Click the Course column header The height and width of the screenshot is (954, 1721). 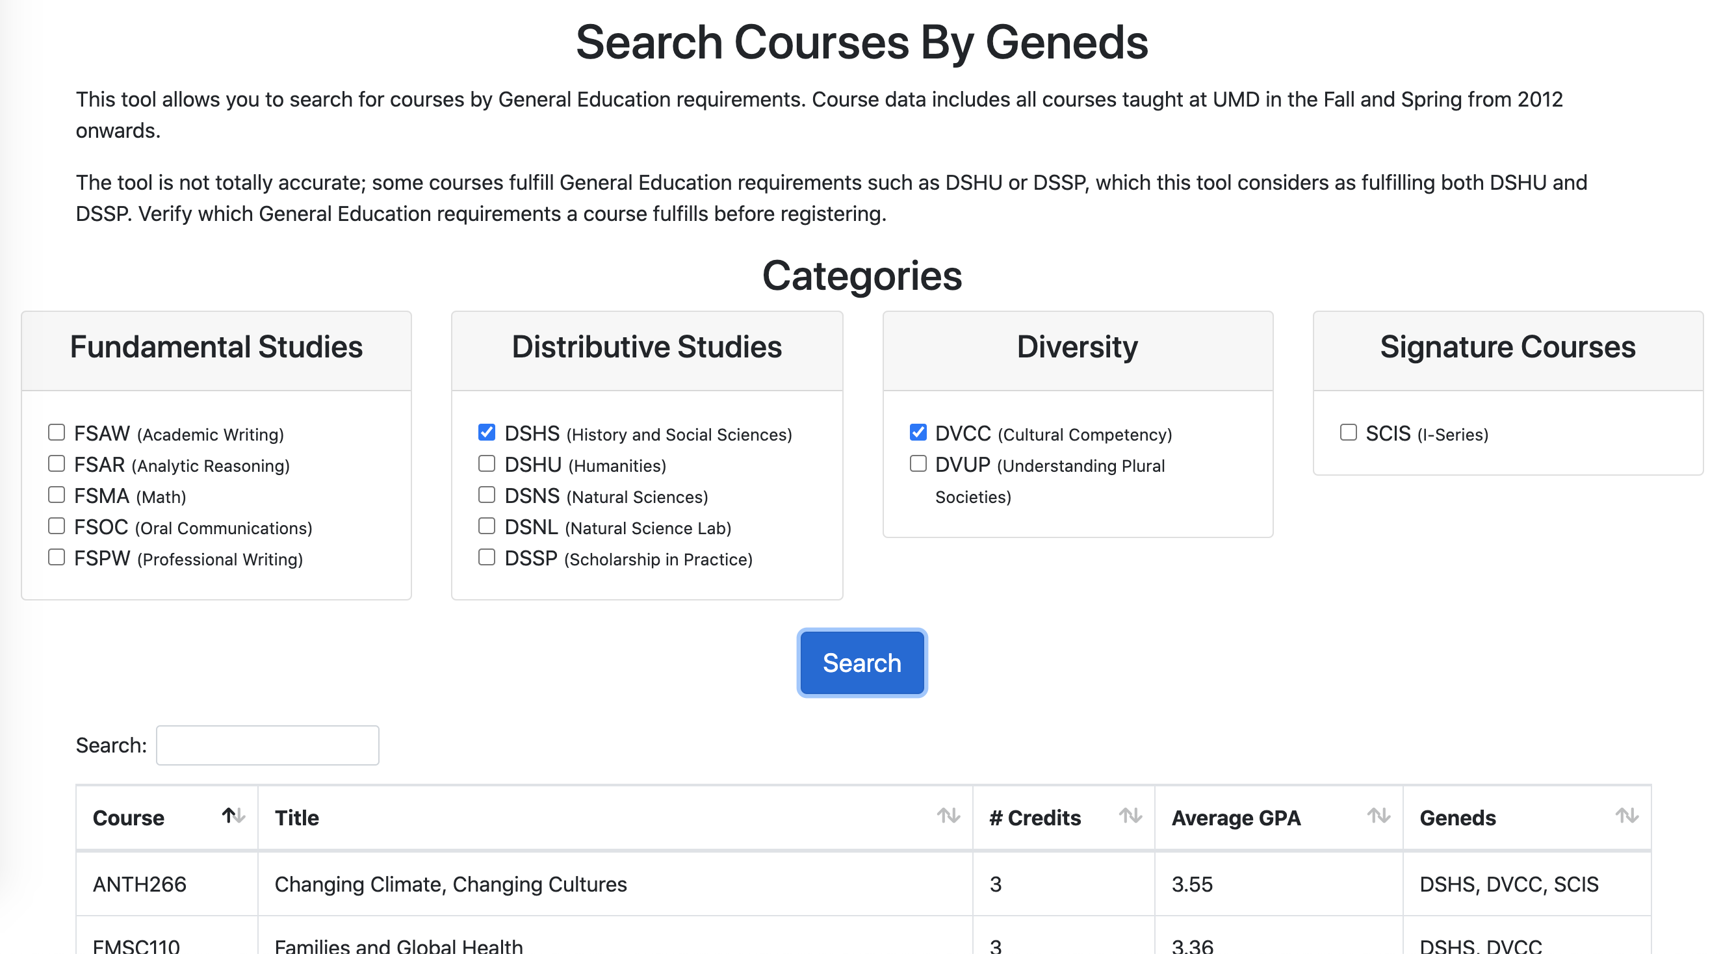click(x=128, y=818)
